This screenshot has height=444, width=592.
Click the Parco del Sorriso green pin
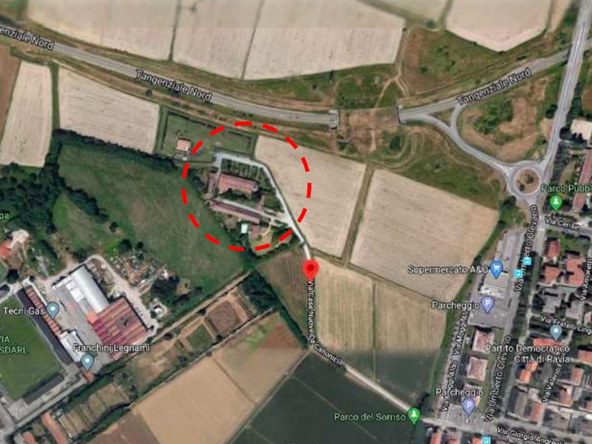coord(414,416)
